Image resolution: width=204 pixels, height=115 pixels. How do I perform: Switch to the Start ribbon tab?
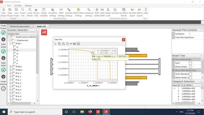[x=9, y=6]
